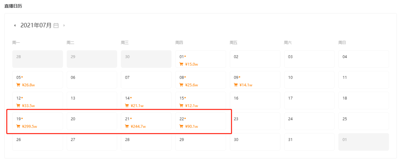Select the 2021年07月 month label

tap(36, 25)
